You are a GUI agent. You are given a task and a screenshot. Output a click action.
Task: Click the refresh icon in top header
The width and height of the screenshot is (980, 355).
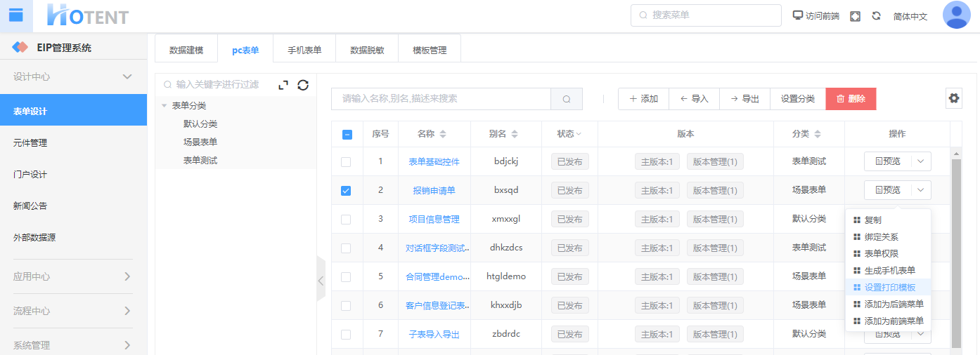876,16
